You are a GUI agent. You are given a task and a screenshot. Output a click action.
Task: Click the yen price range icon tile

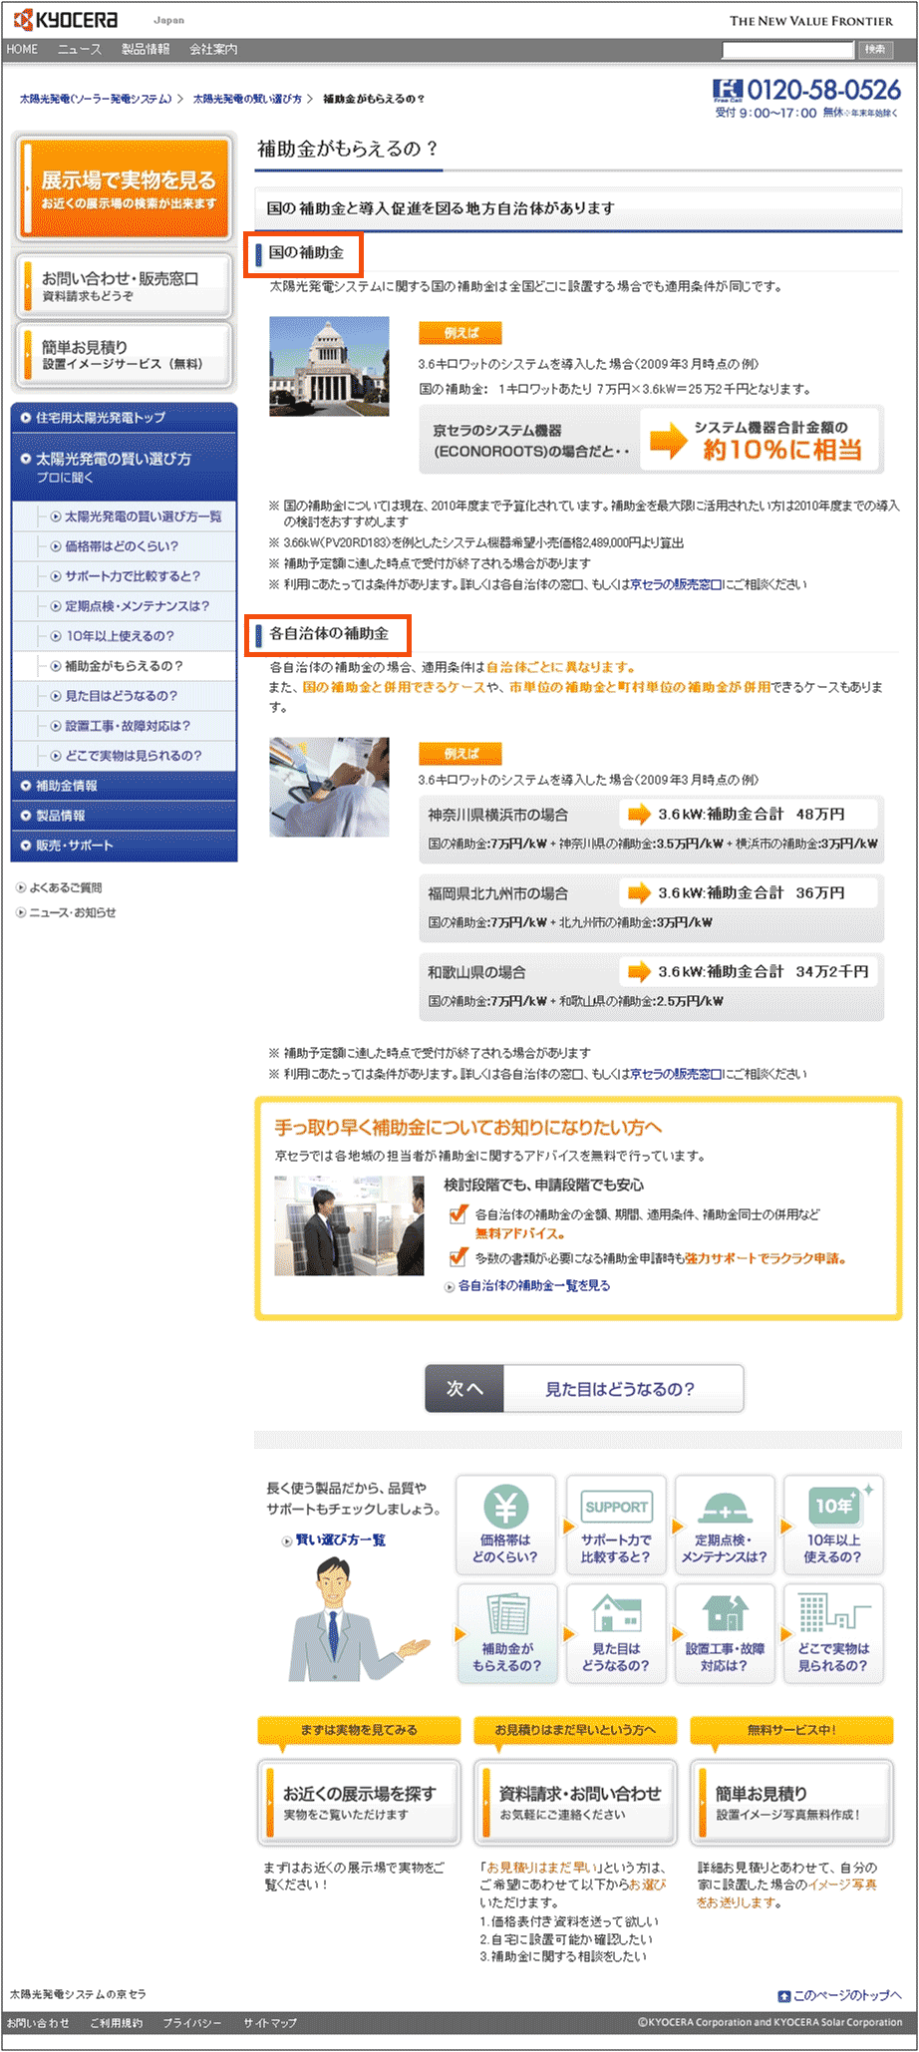(x=505, y=1525)
